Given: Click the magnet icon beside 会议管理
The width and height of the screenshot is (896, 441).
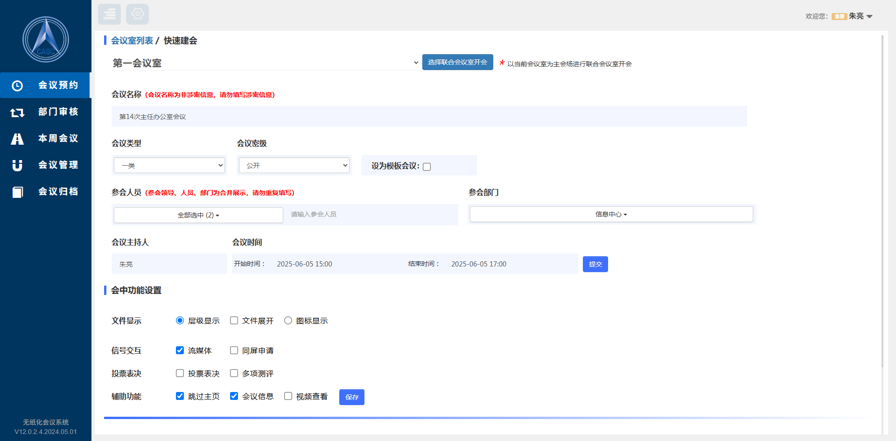Looking at the screenshot, I should (x=17, y=166).
